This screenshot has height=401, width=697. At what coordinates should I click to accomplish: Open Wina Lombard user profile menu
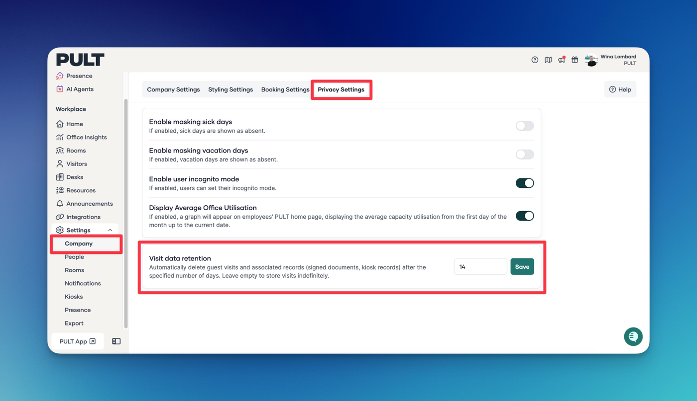(x=611, y=60)
